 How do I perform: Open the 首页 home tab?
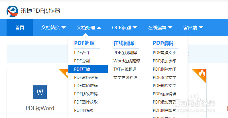tap(20, 28)
